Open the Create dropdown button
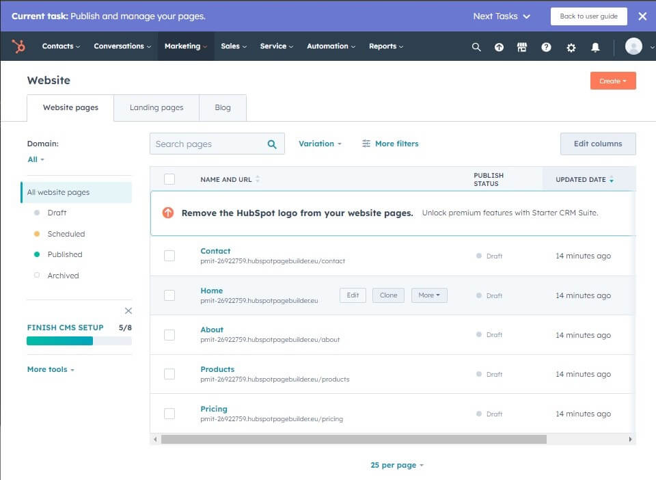This screenshot has height=480, width=656. pyautogui.click(x=613, y=81)
